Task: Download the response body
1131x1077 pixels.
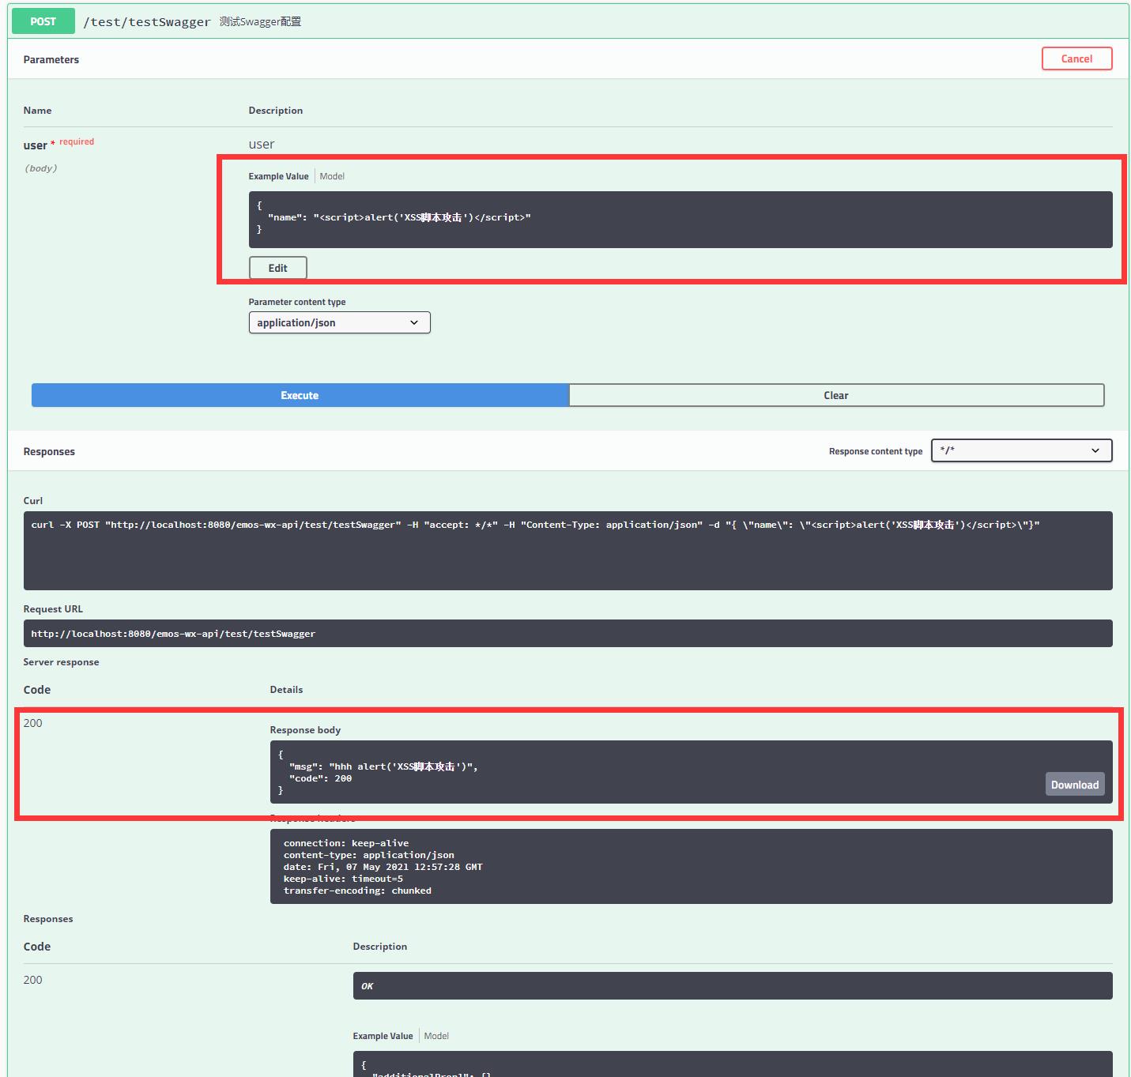Action: (1075, 784)
